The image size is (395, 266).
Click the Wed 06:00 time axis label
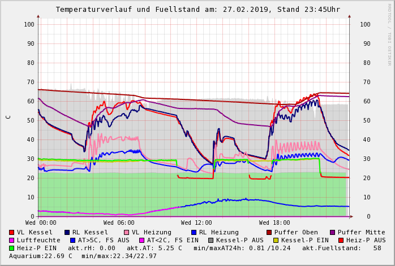(x=119, y=223)
